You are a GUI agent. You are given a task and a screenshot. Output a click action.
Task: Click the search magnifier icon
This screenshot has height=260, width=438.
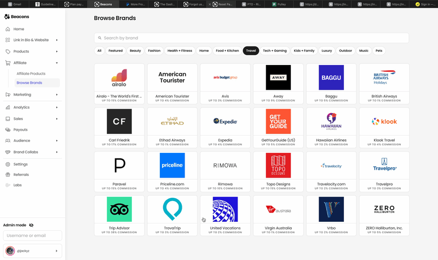point(100,38)
